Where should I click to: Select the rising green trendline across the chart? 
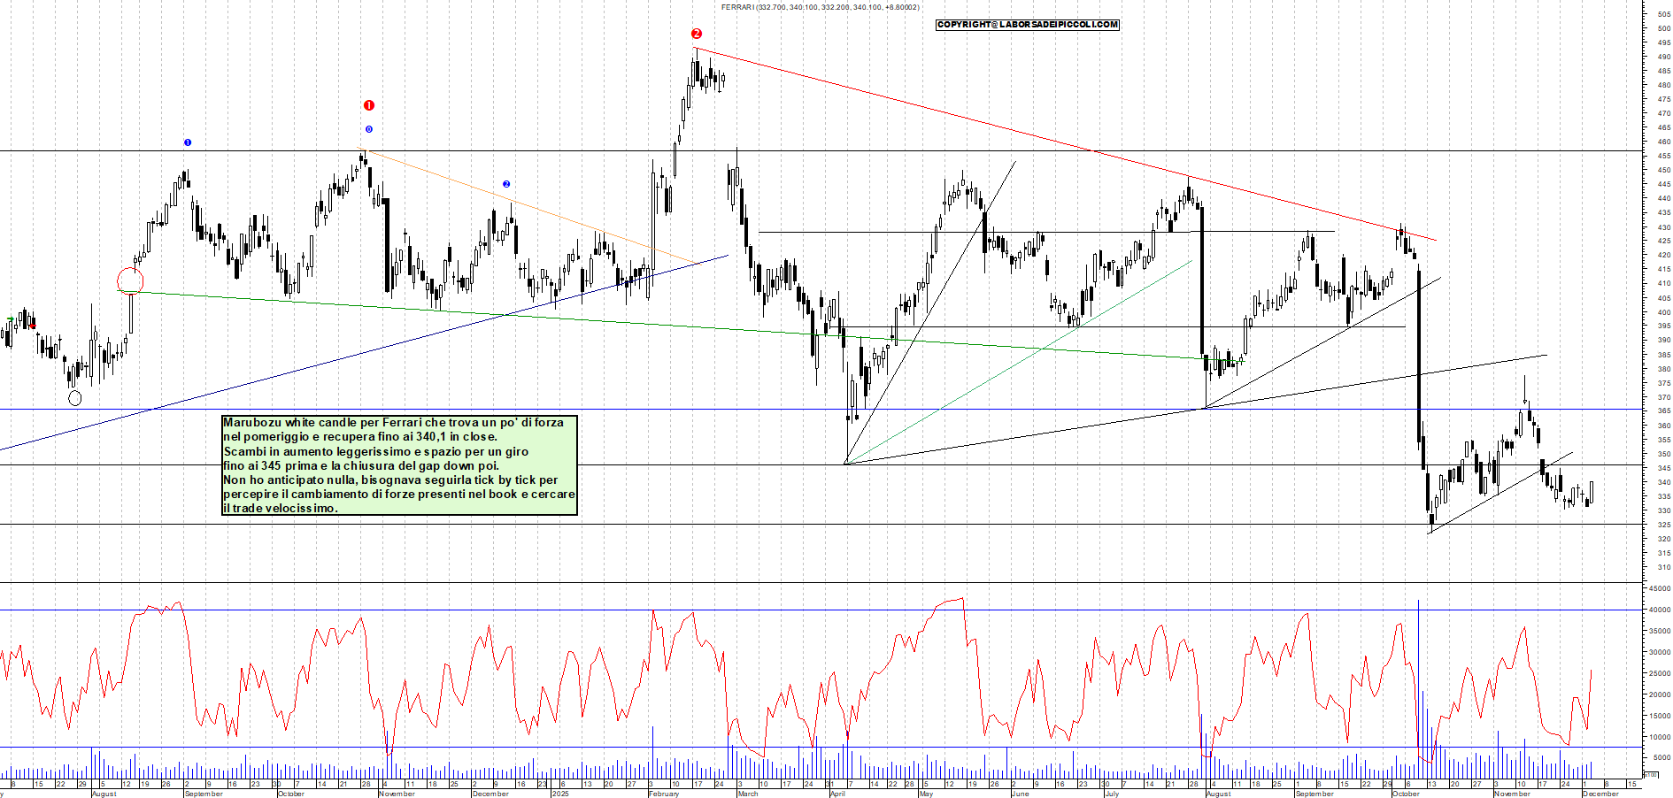point(620,323)
